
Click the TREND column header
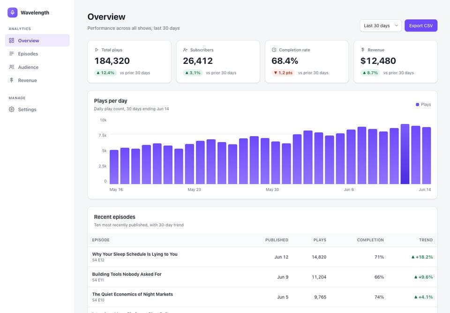(x=426, y=240)
